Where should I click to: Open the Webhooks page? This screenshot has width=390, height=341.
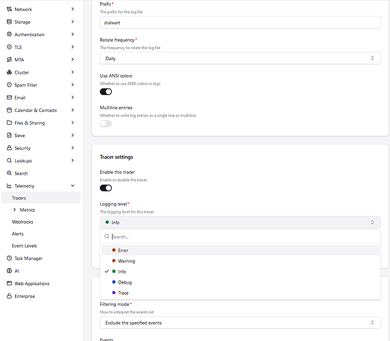click(x=22, y=222)
